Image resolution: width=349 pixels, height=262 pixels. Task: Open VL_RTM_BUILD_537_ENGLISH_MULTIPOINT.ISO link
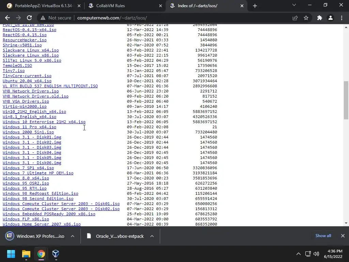(50, 86)
